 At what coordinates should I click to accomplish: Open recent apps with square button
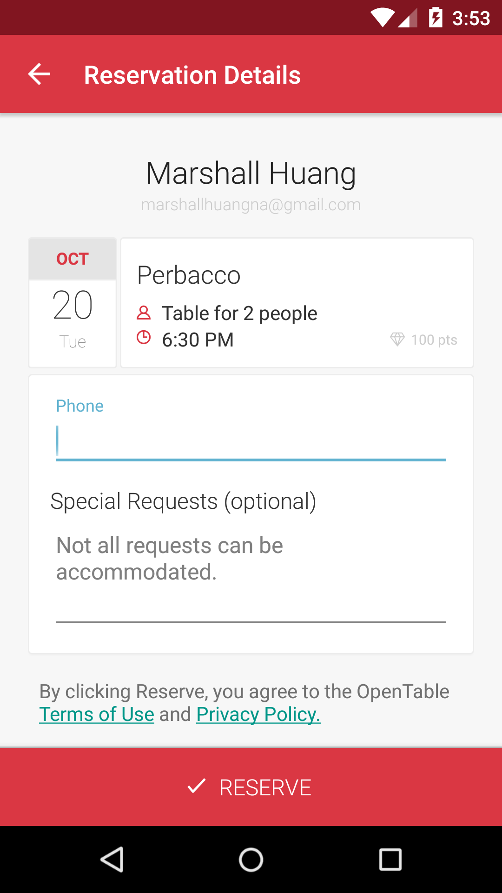coord(390,859)
